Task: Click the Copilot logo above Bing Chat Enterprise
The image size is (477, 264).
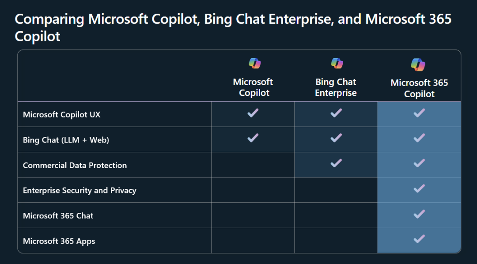Action: (337, 63)
